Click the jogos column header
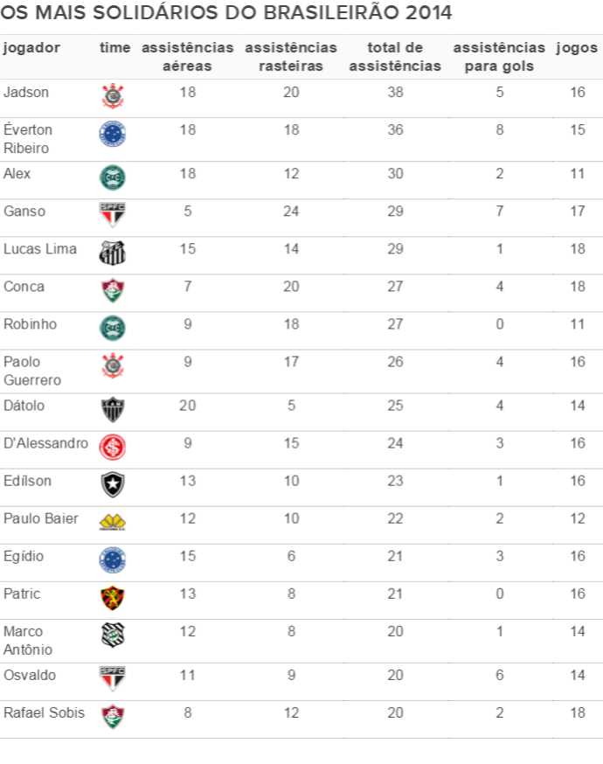This screenshot has width=603, height=764. coord(577,48)
